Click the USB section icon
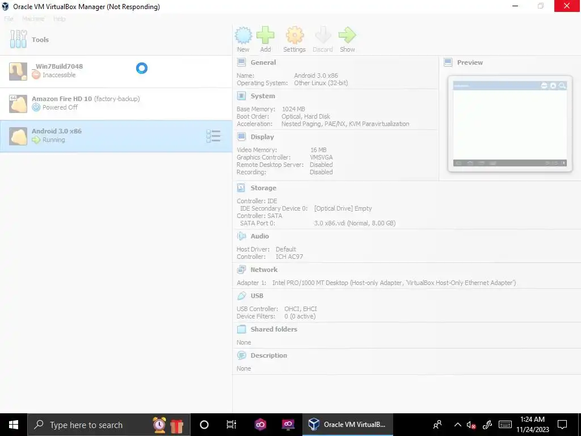The image size is (581, 436). [x=241, y=296]
